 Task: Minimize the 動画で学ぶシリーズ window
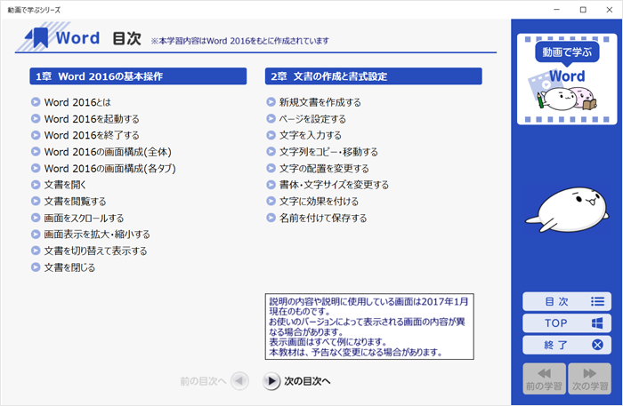556,10
